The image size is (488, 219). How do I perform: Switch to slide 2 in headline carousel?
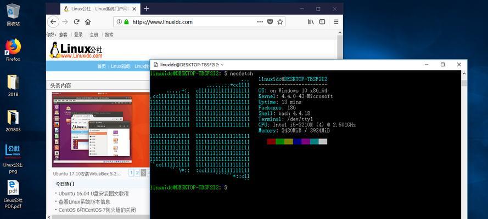pos(137,173)
